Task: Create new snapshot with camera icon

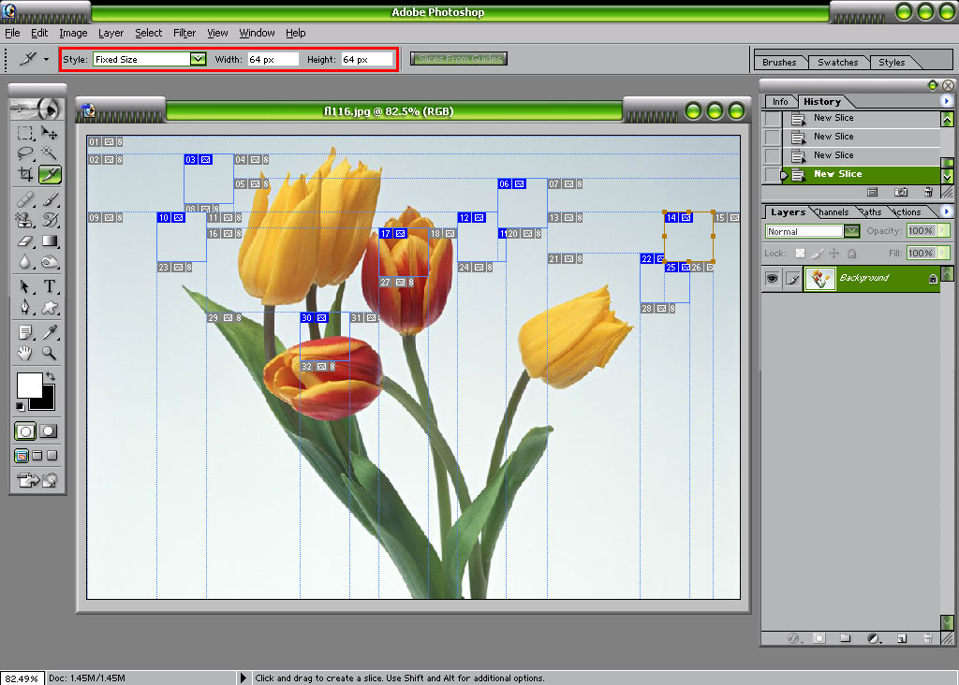Action: [900, 192]
